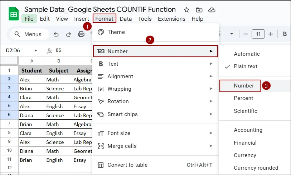Click the Redo arrow

coord(68,34)
